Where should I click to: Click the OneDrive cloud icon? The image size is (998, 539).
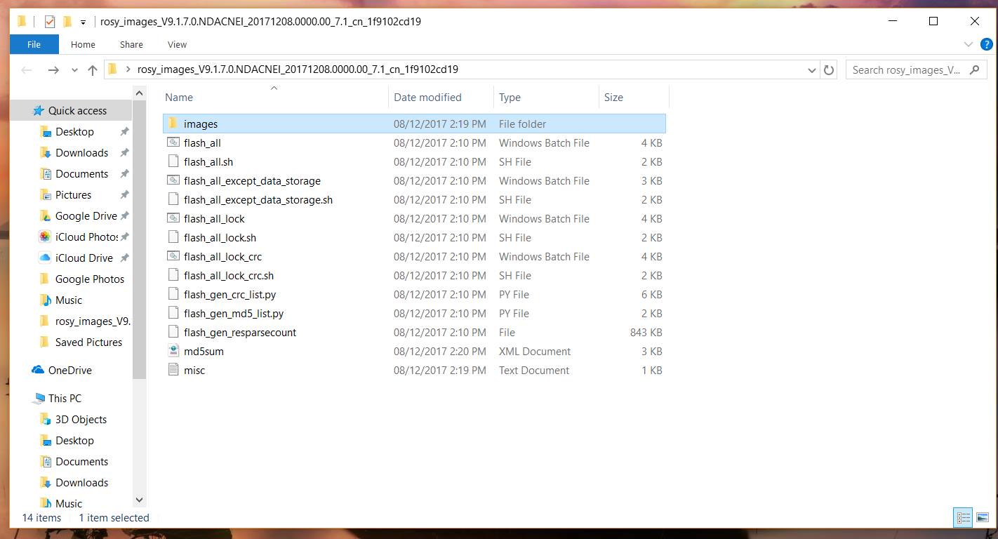point(38,370)
